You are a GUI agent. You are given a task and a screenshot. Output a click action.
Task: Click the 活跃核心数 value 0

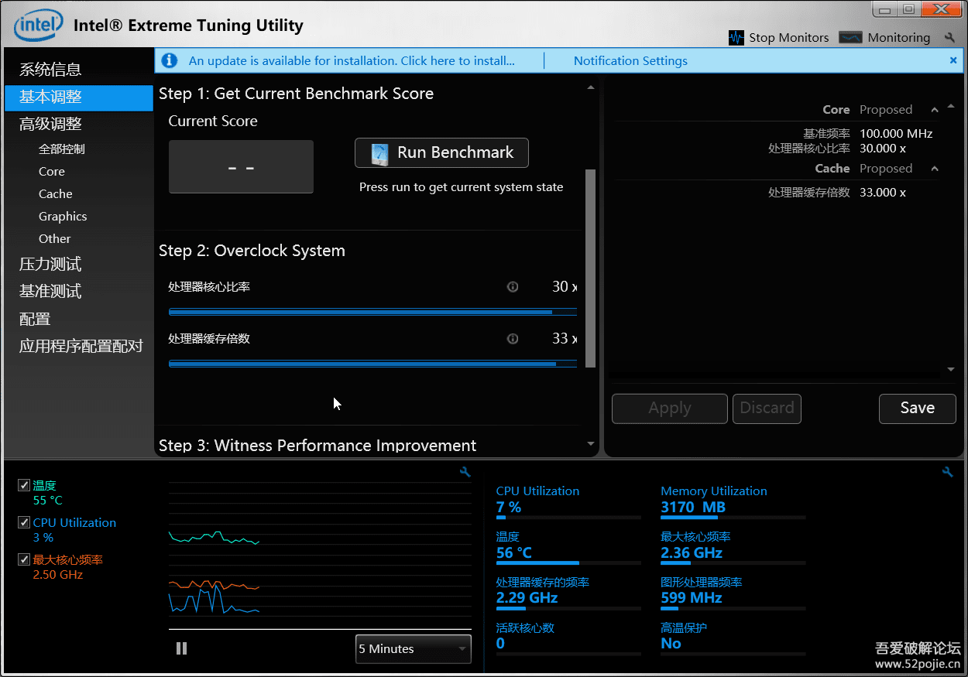[500, 644]
